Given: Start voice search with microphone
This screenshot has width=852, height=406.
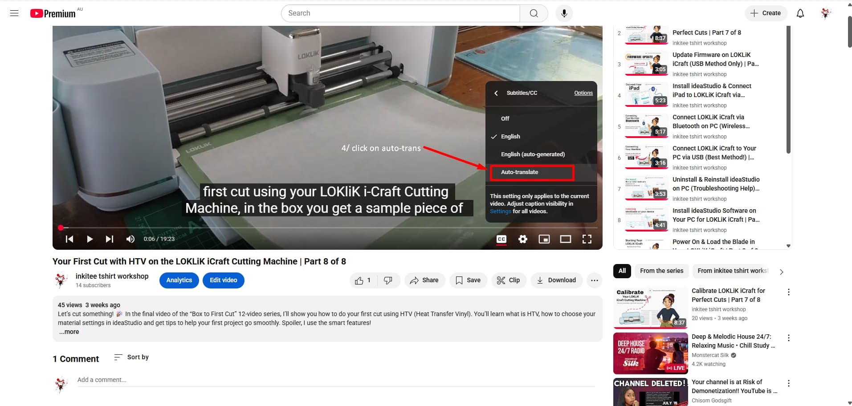Looking at the screenshot, I should (x=564, y=13).
